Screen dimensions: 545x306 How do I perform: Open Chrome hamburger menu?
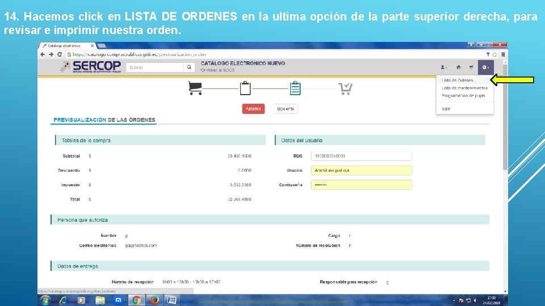pyautogui.click(x=503, y=54)
